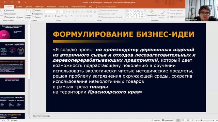Image resolution: width=218 pixels, height=122 pixels.
Task: Click the 'Что вы хотите сделать?' search box
Action: [x=107, y=6]
